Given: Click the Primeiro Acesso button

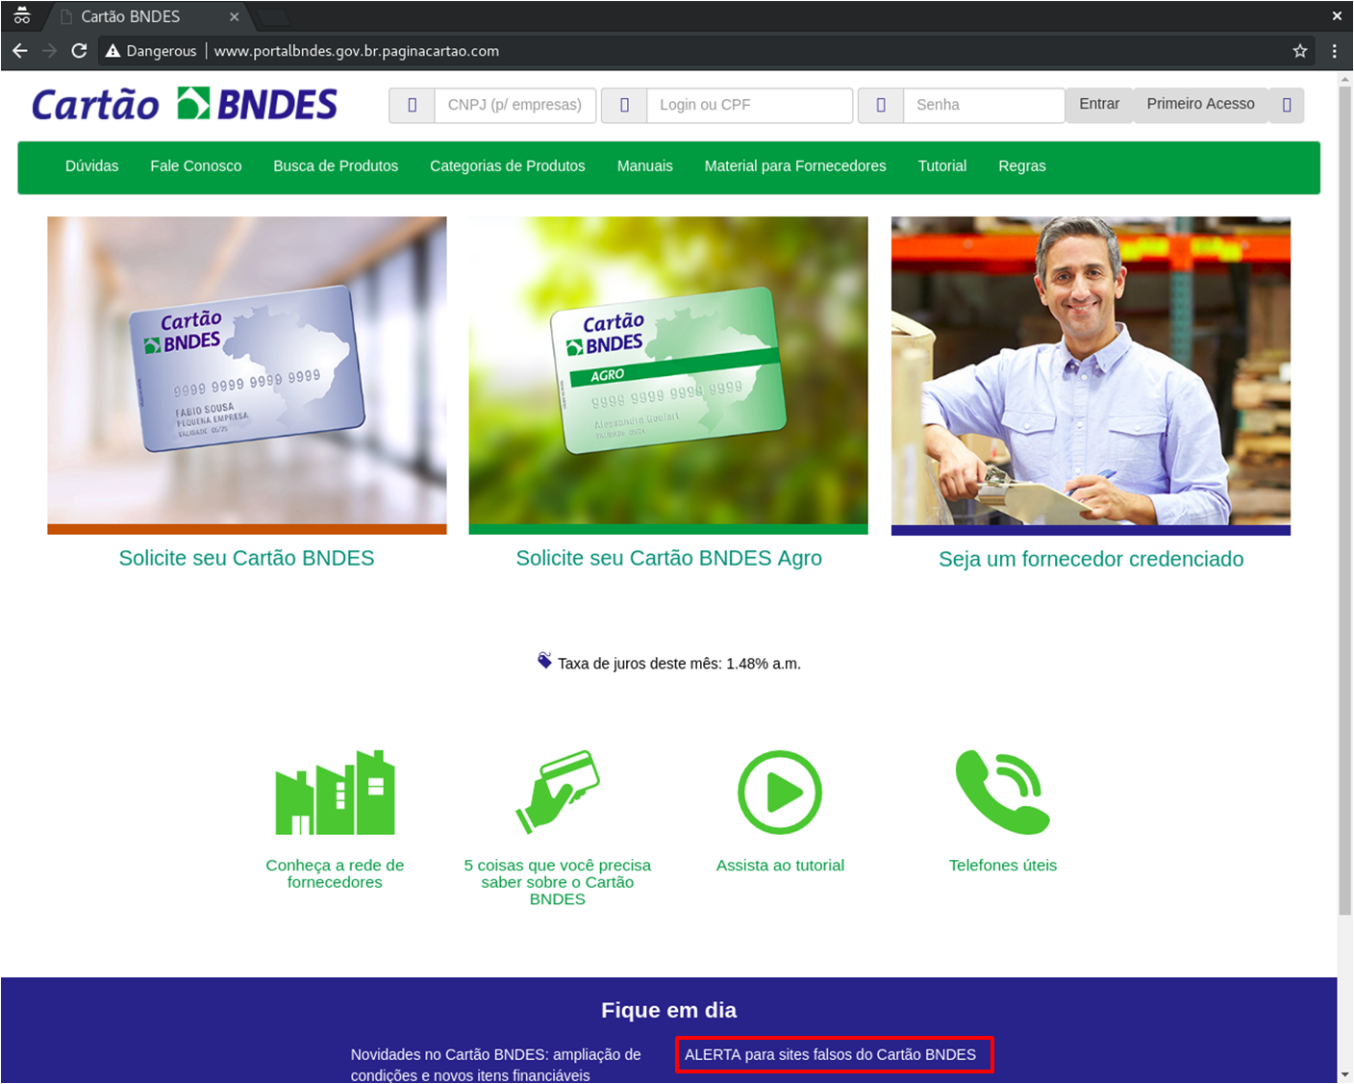Looking at the screenshot, I should 1200,104.
